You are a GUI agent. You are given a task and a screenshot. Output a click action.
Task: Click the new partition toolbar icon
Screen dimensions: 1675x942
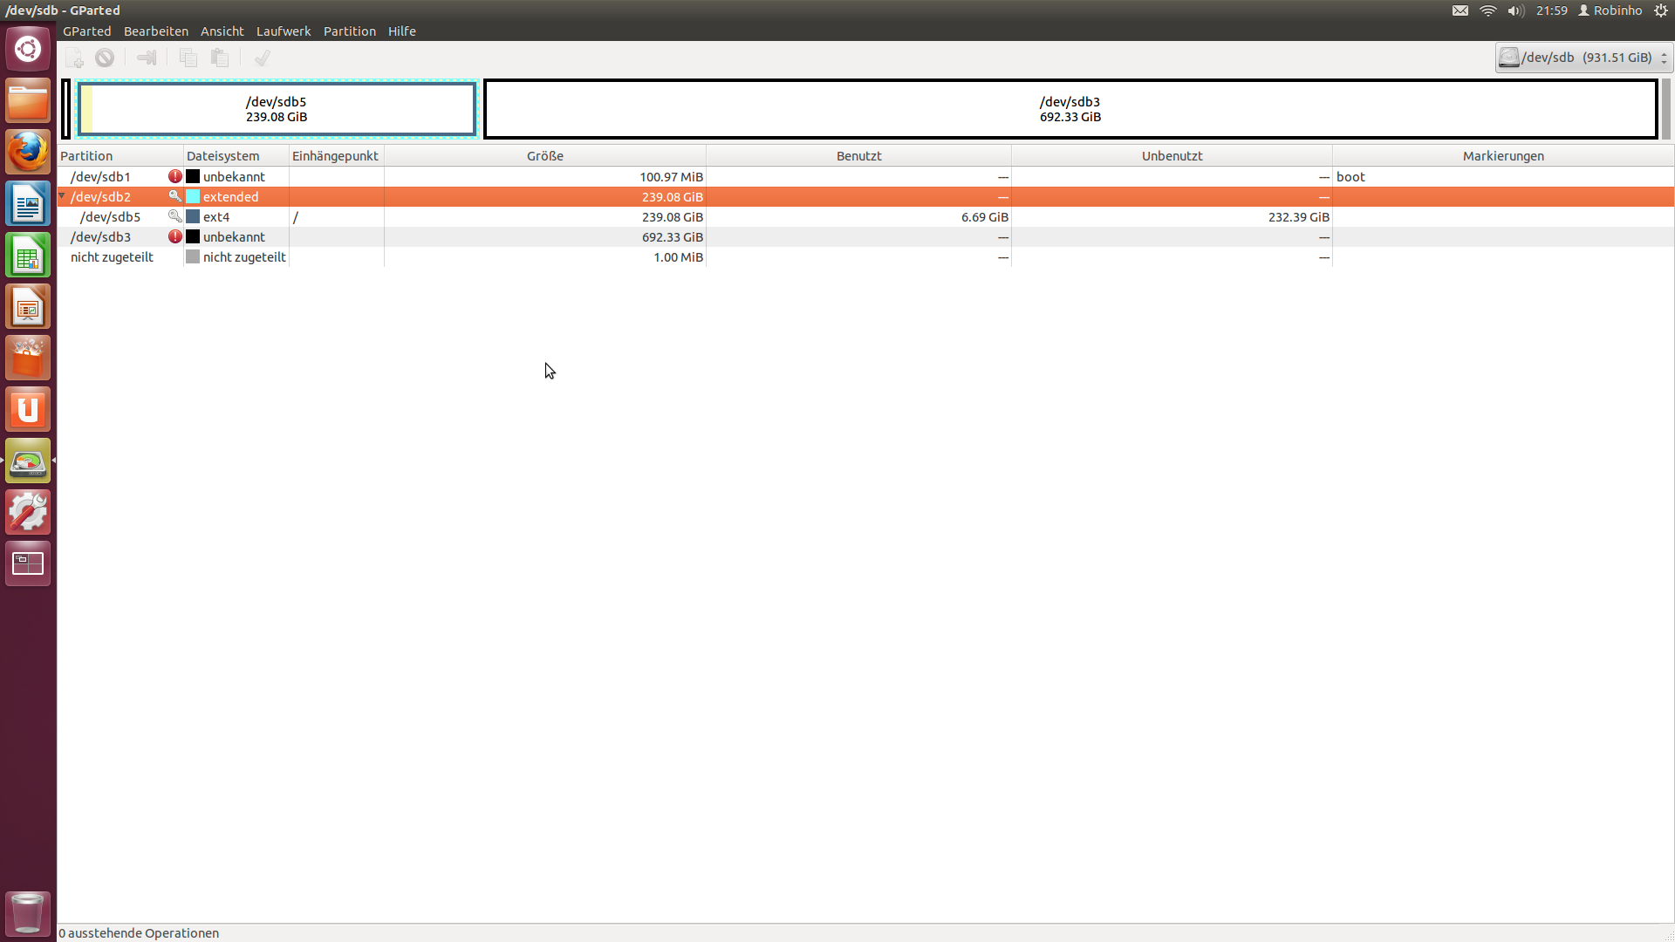click(x=75, y=58)
